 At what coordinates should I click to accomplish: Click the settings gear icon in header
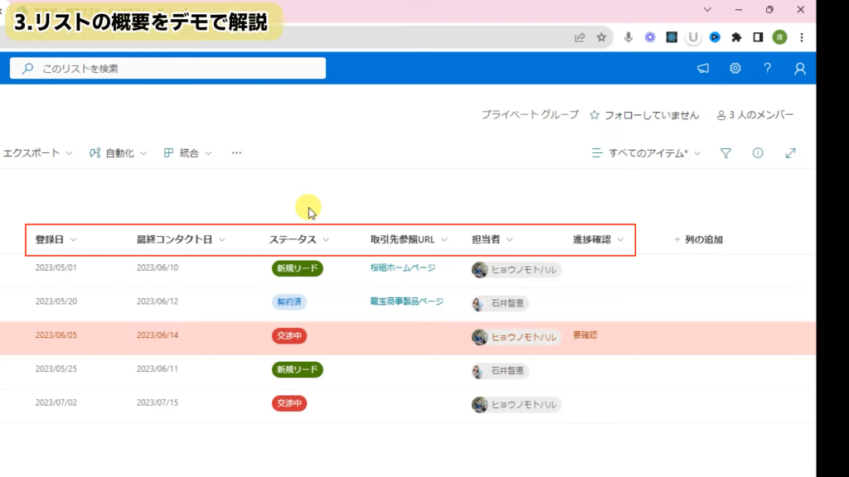(735, 69)
